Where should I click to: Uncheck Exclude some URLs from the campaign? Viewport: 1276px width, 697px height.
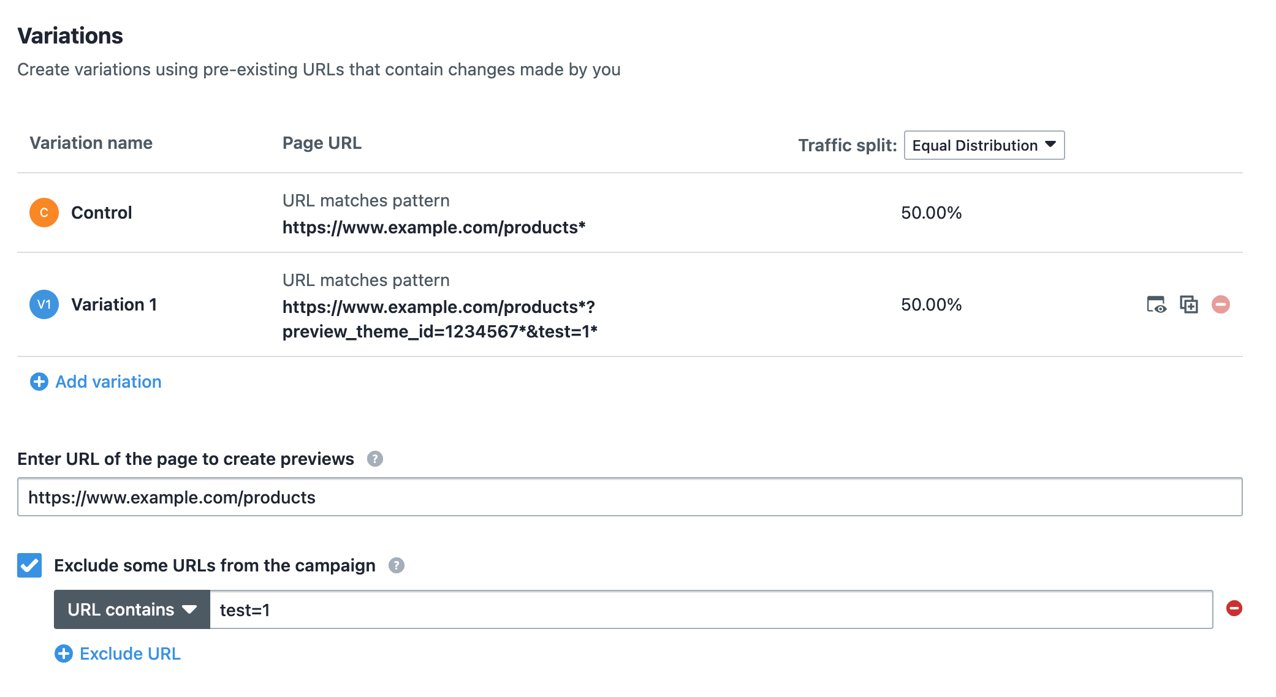click(29, 565)
